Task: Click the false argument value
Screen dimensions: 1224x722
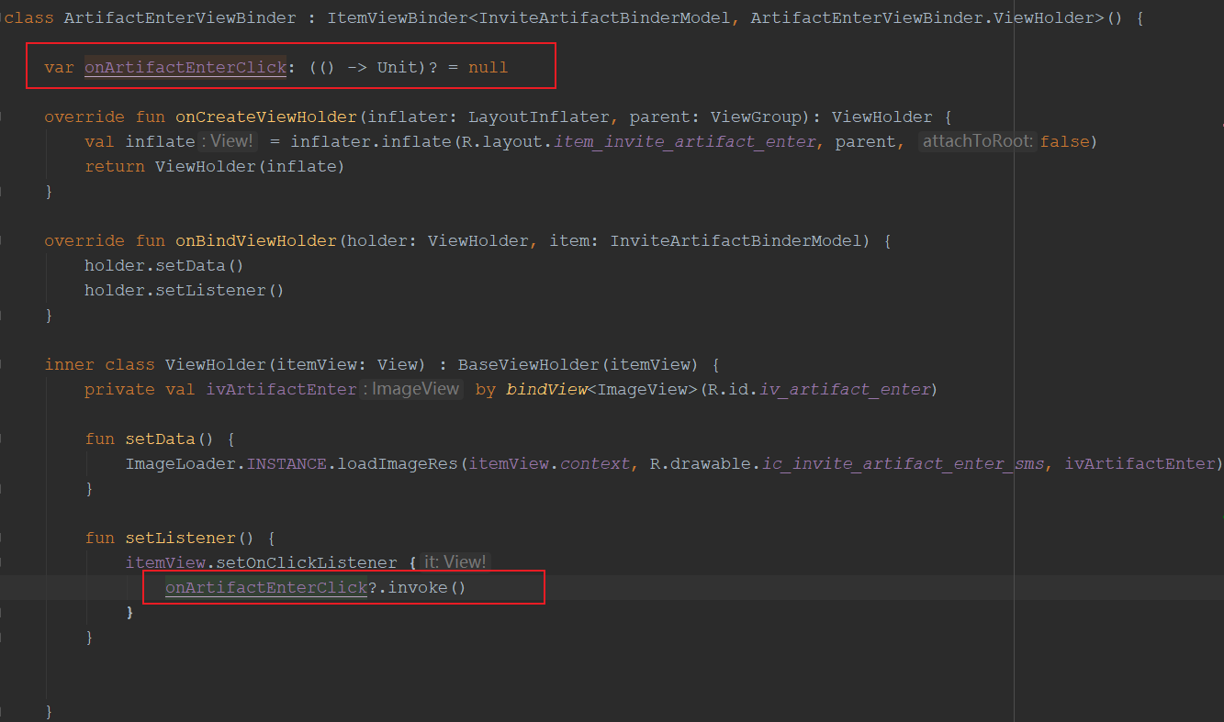Action: [1064, 141]
